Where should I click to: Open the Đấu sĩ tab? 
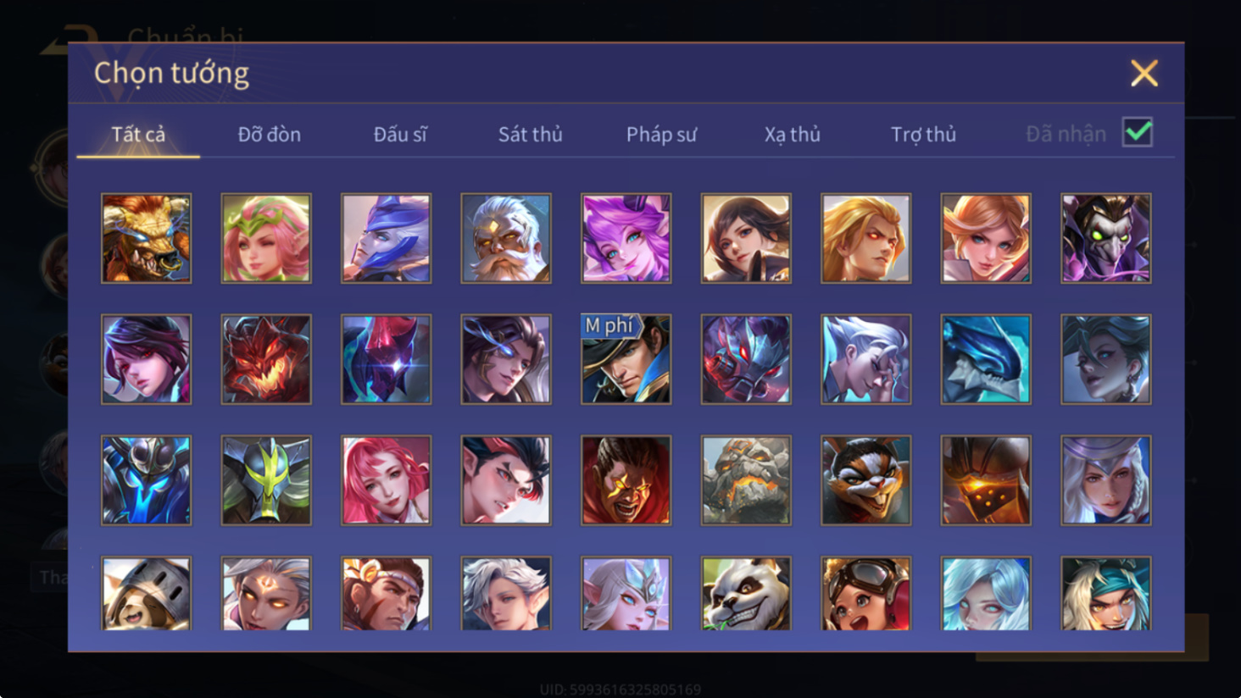click(x=400, y=134)
